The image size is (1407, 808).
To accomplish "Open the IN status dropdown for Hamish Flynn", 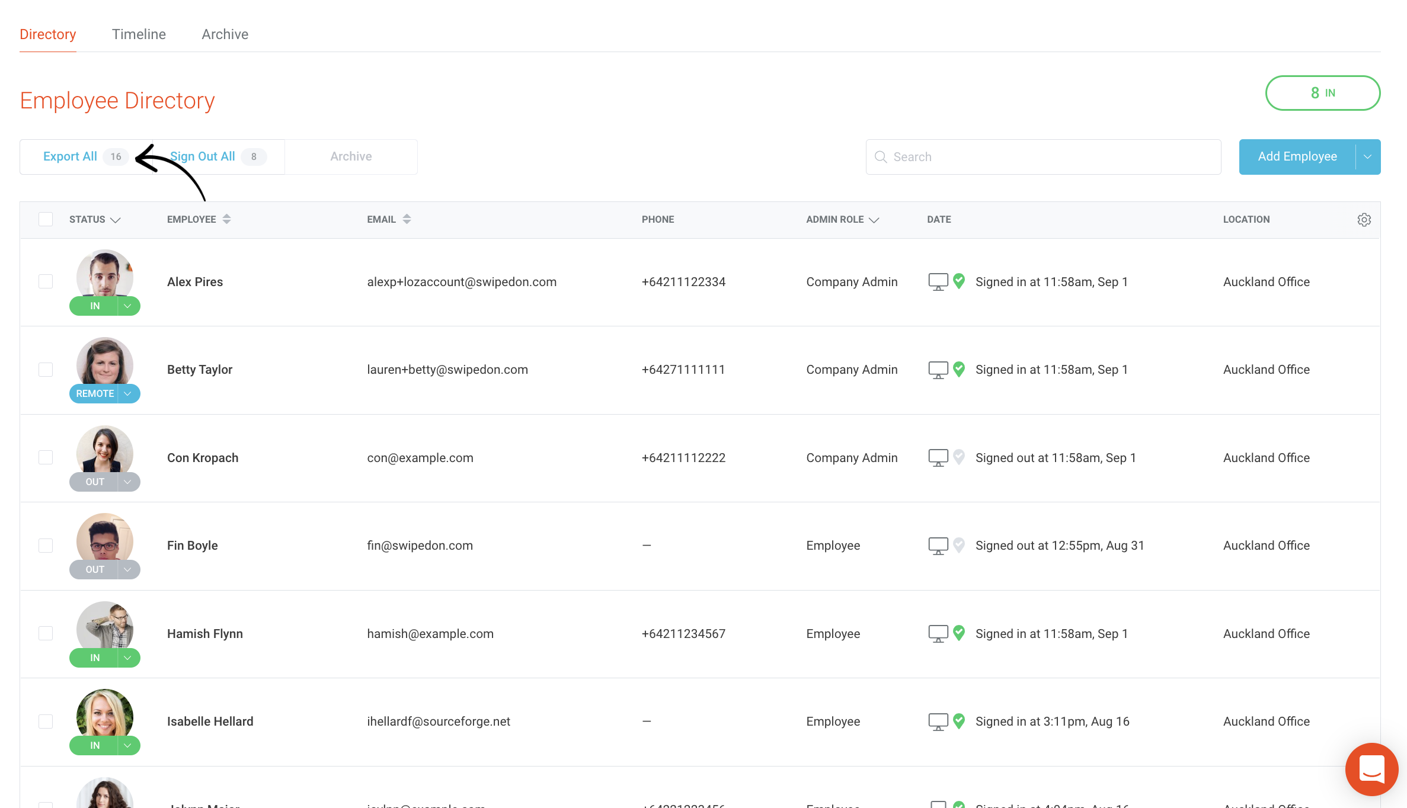I will click(x=128, y=658).
